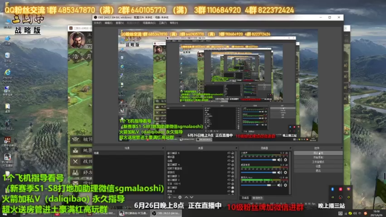Open 工具(T) menu in OBS
Screen dimensions: 386x217
(162, 23)
